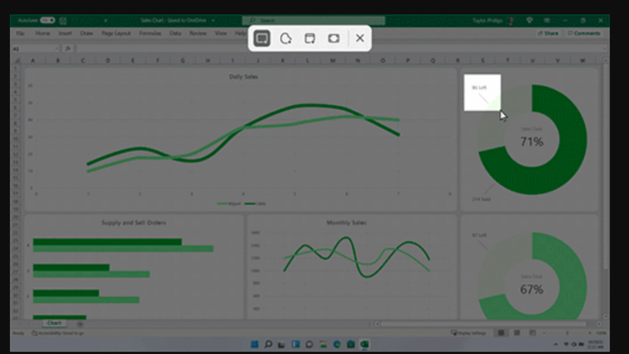Open the Formulas ribbon tab
This screenshot has height=354, width=629.
pos(150,33)
